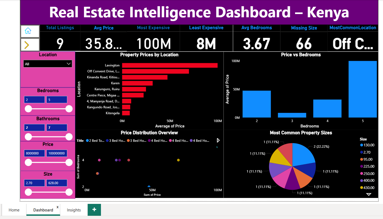Click Price minimum field showing 8000000

pos(34,153)
